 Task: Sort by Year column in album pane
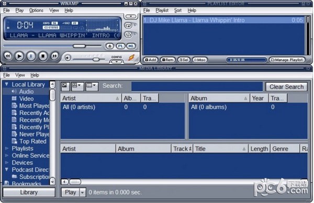(259, 98)
